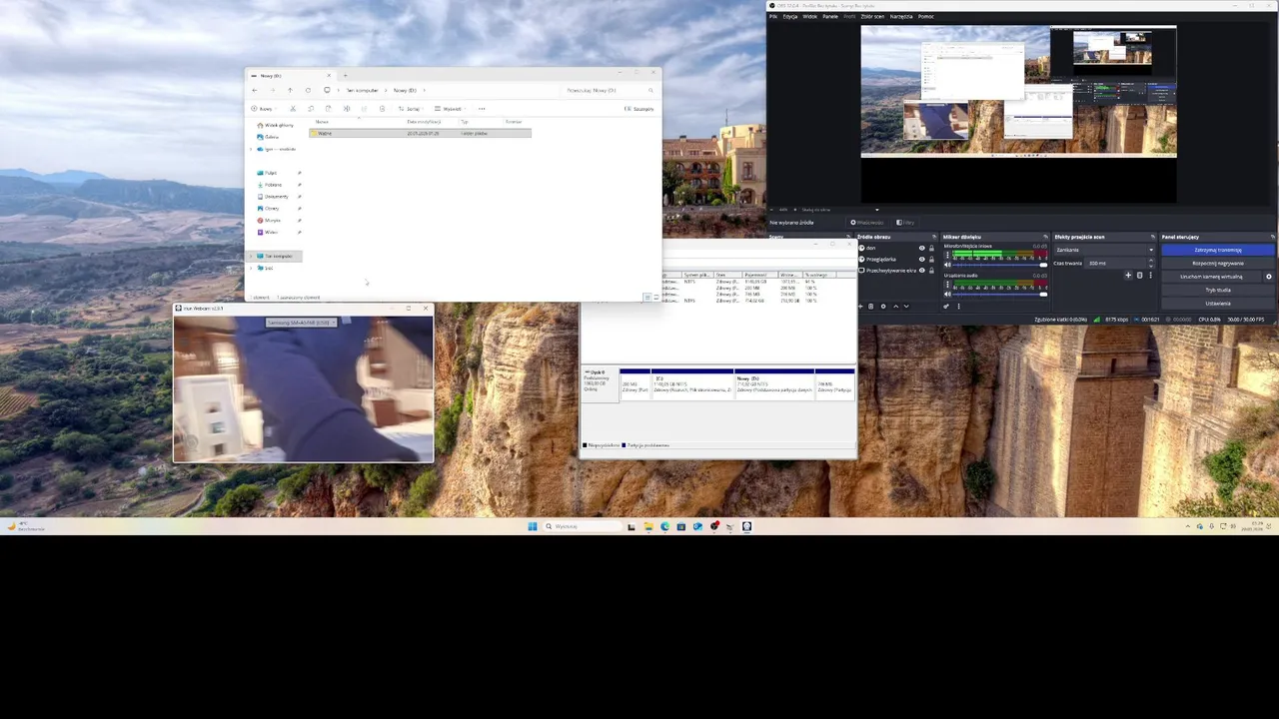This screenshot has height=719, width=1279.
Task: Add a new tab in File Explorer
Action: coord(345,76)
